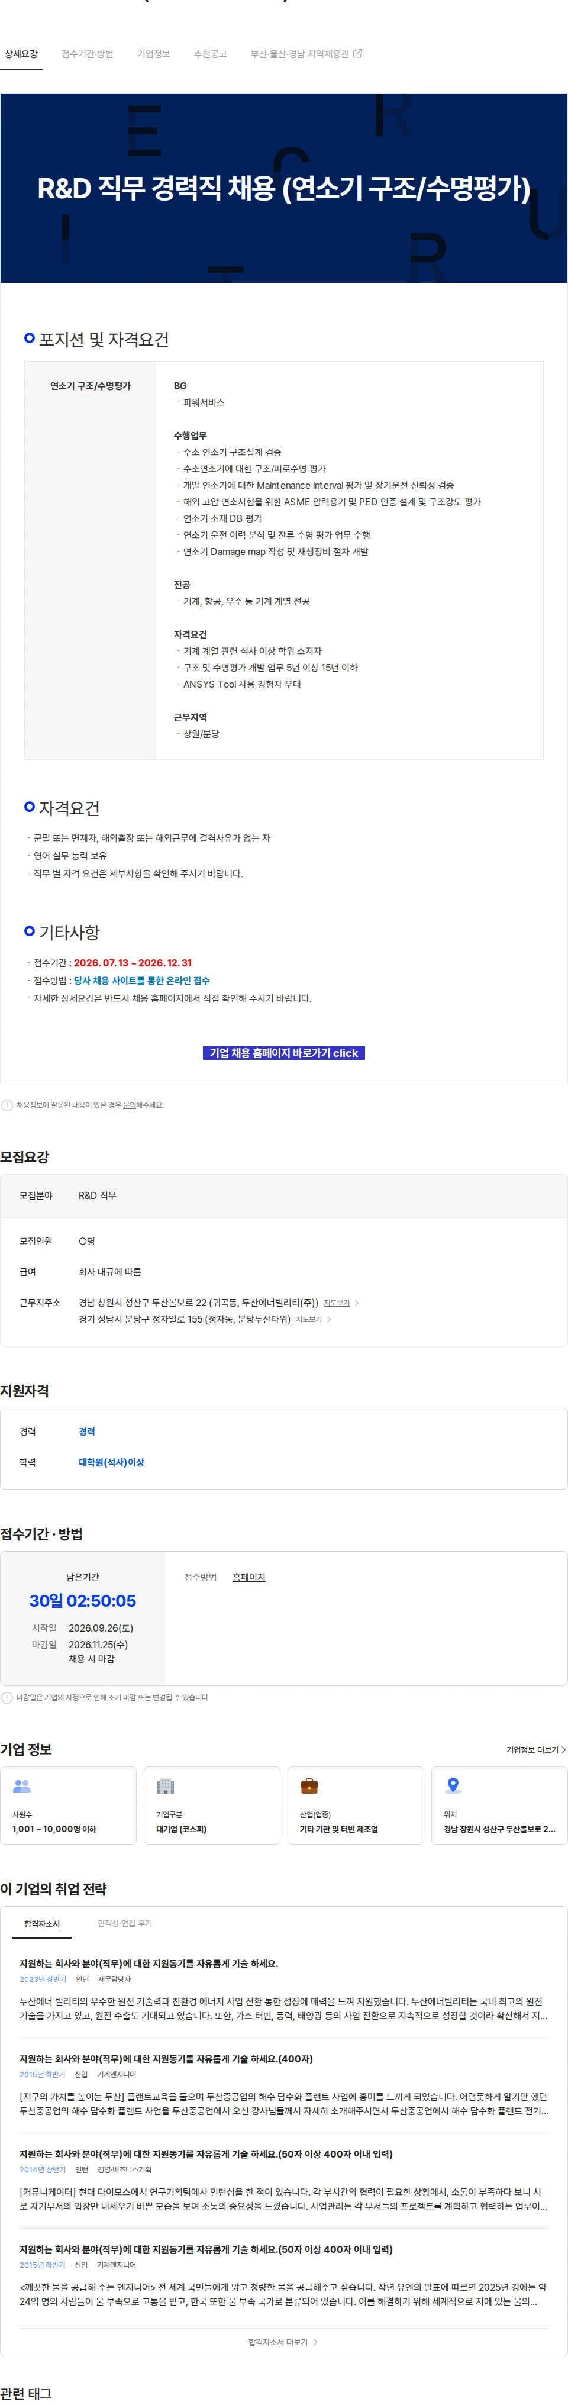This screenshot has width=568, height=2405.
Task: Open the 상세요강 tab
Action: pyautogui.click(x=21, y=54)
